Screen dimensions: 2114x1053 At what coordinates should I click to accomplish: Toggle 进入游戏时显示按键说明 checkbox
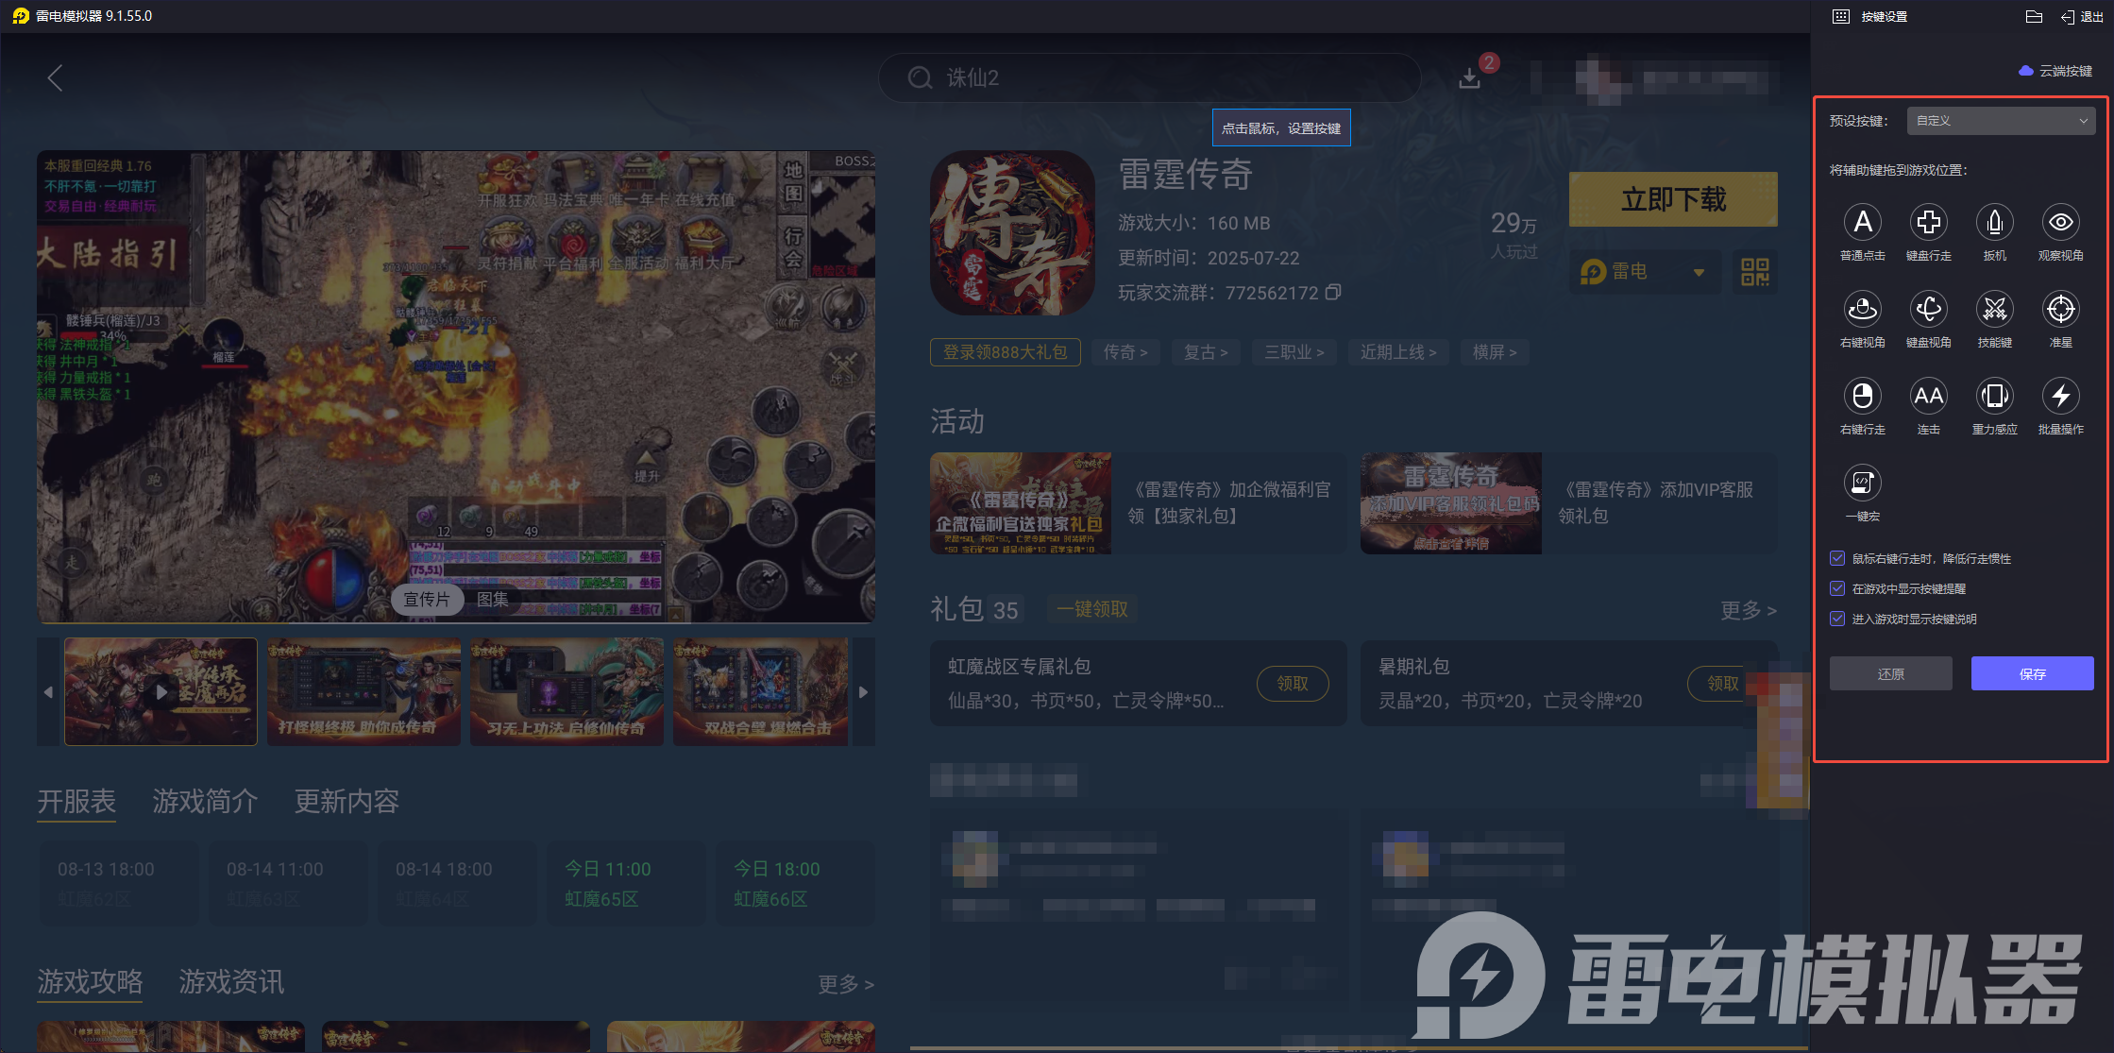[x=1837, y=619]
